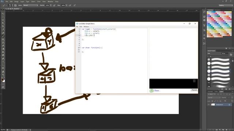This screenshot has width=234, height=131.
Task: Select the Eraser tool
Action: coord(3,46)
